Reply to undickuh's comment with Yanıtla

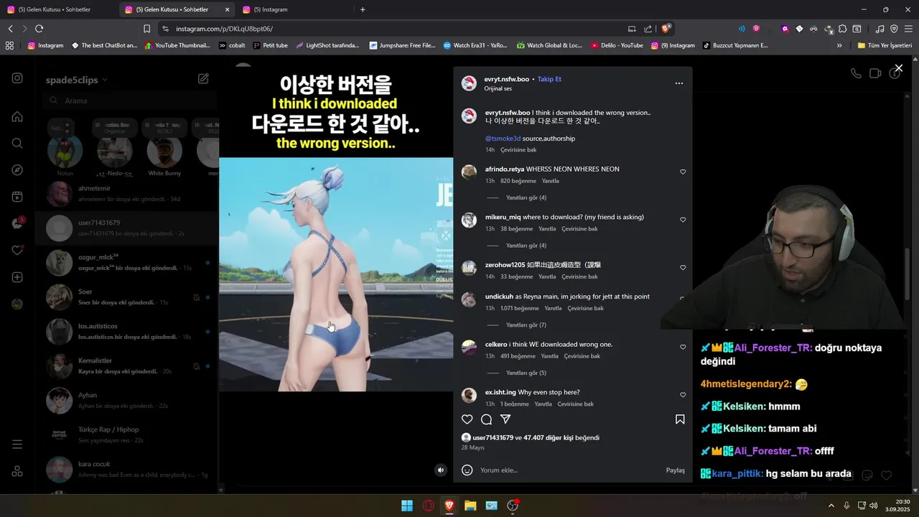[x=551, y=309]
